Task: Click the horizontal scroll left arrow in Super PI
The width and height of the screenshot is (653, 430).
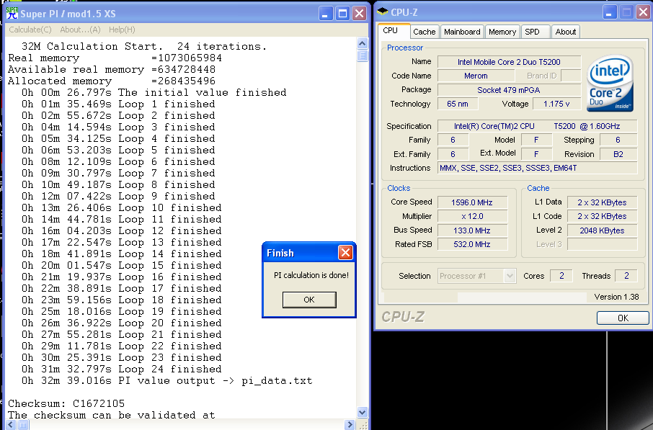Action: [x=11, y=424]
